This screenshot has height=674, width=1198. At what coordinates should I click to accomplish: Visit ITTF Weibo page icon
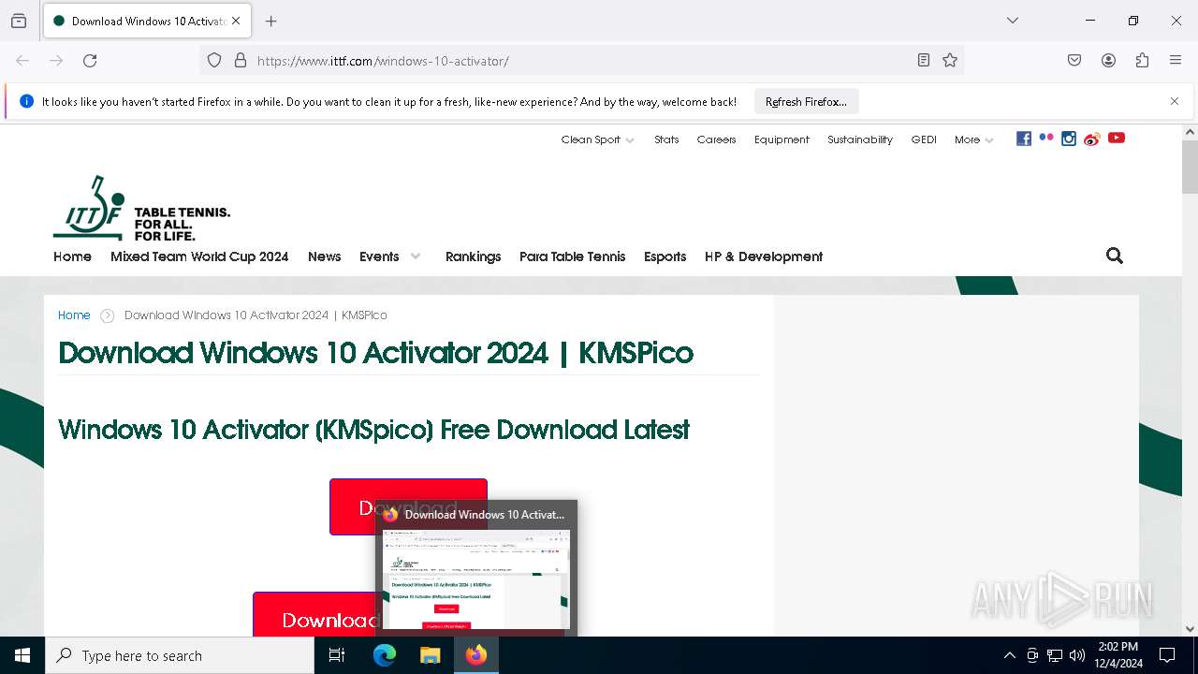1091,139
